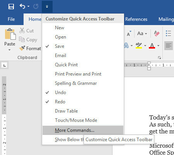174x155 pixels.
Task: Click the bullet list icon
Action: (x=168, y=34)
